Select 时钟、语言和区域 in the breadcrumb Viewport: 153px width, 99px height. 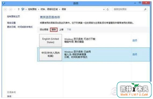49,9
